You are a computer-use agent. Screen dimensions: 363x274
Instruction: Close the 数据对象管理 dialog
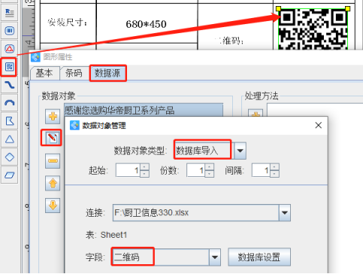319,125
